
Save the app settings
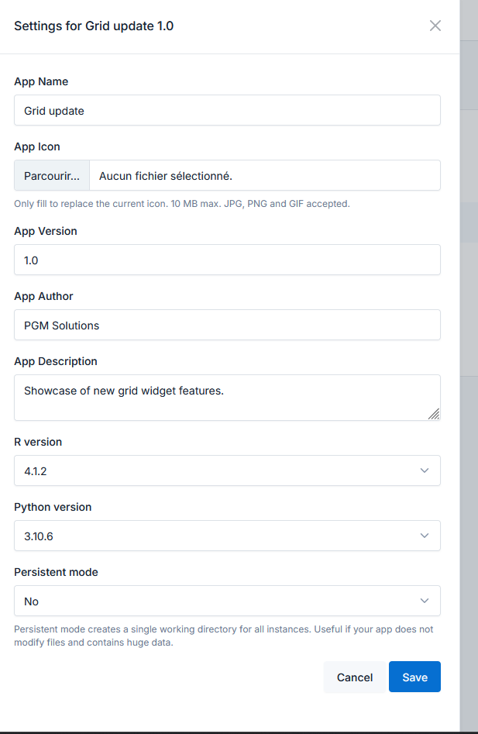[414, 677]
